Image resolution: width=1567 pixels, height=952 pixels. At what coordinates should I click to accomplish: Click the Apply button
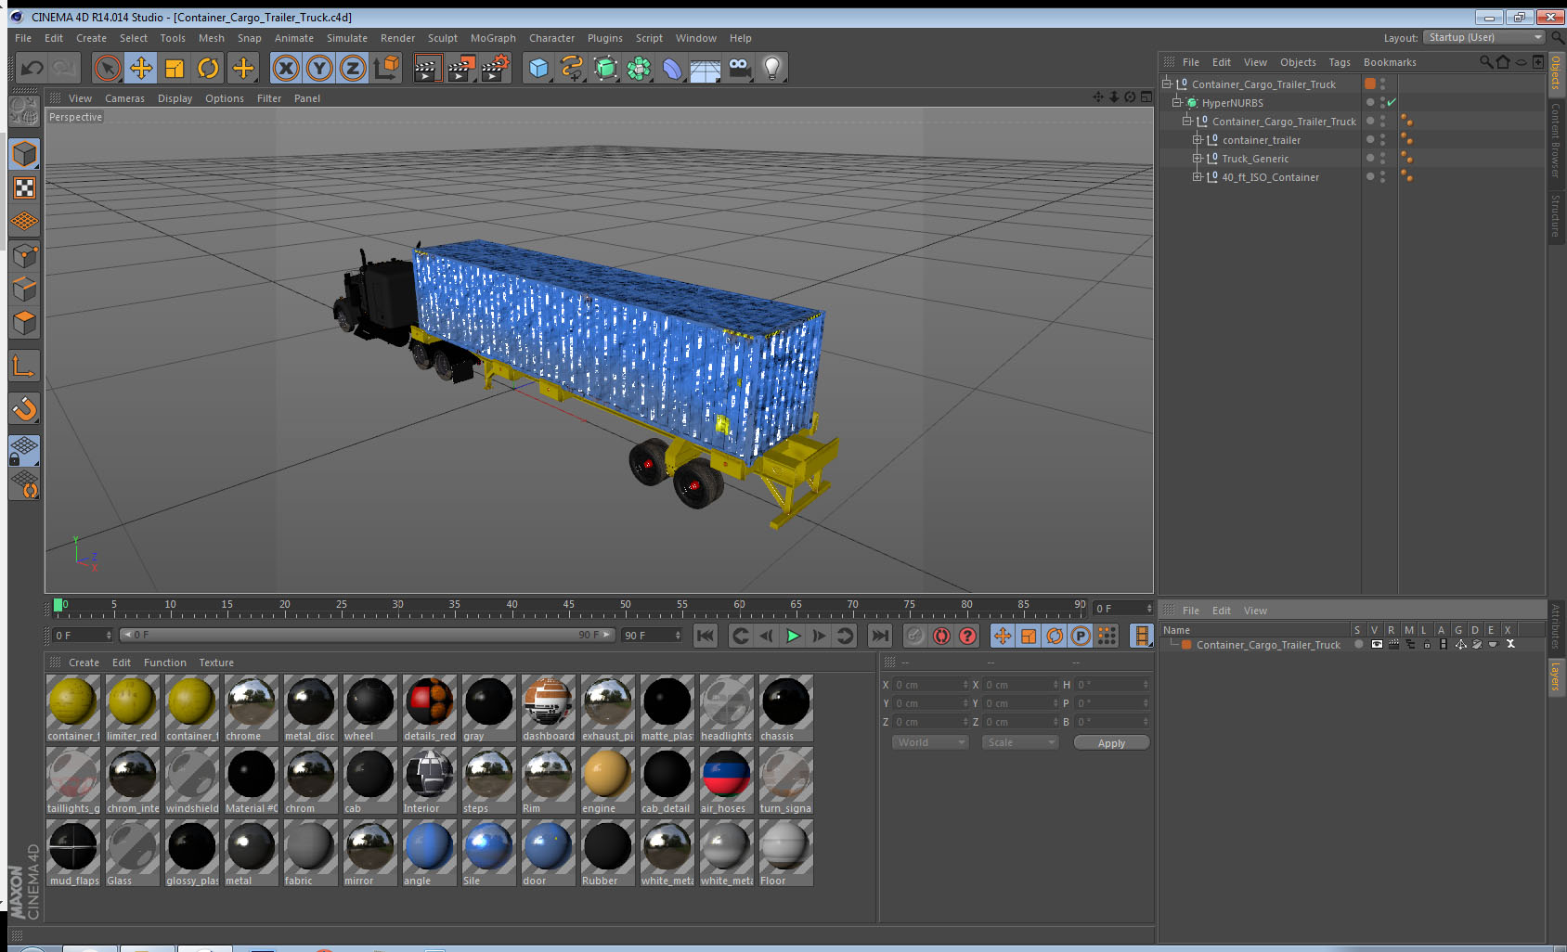pos(1111,742)
